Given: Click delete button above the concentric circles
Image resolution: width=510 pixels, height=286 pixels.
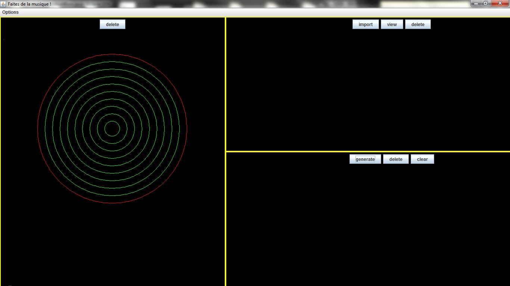Looking at the screenshot, I should click(x=112, y=25).
